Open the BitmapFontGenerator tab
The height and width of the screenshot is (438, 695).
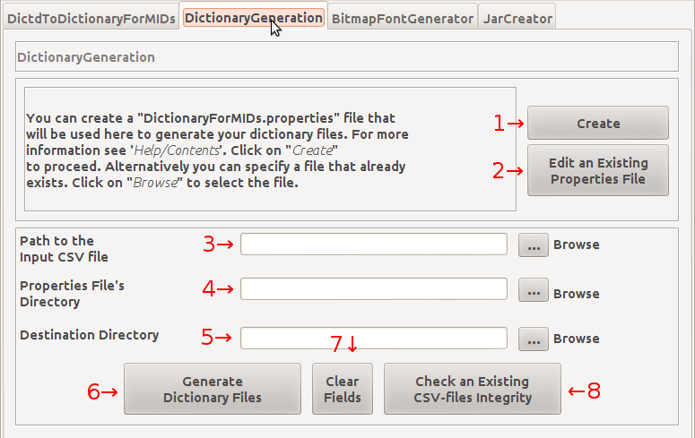tap(401, 18)
